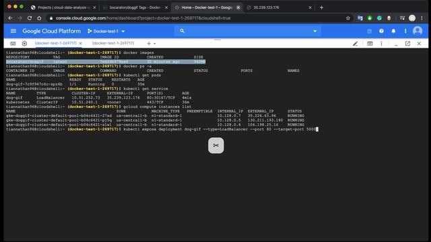The image size is (431, 242).
Task: Click instance name ending in pj5q
Action: [59, 120]
